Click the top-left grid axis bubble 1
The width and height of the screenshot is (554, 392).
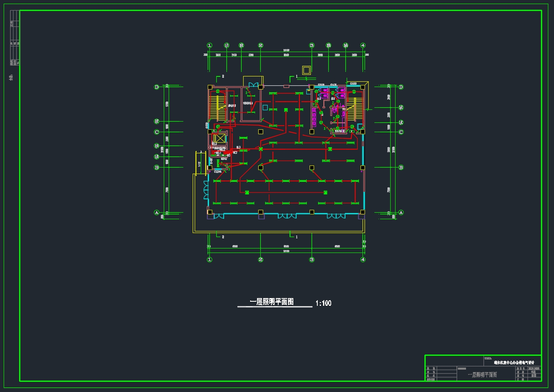pyautogui.click(x=209, y=46)
